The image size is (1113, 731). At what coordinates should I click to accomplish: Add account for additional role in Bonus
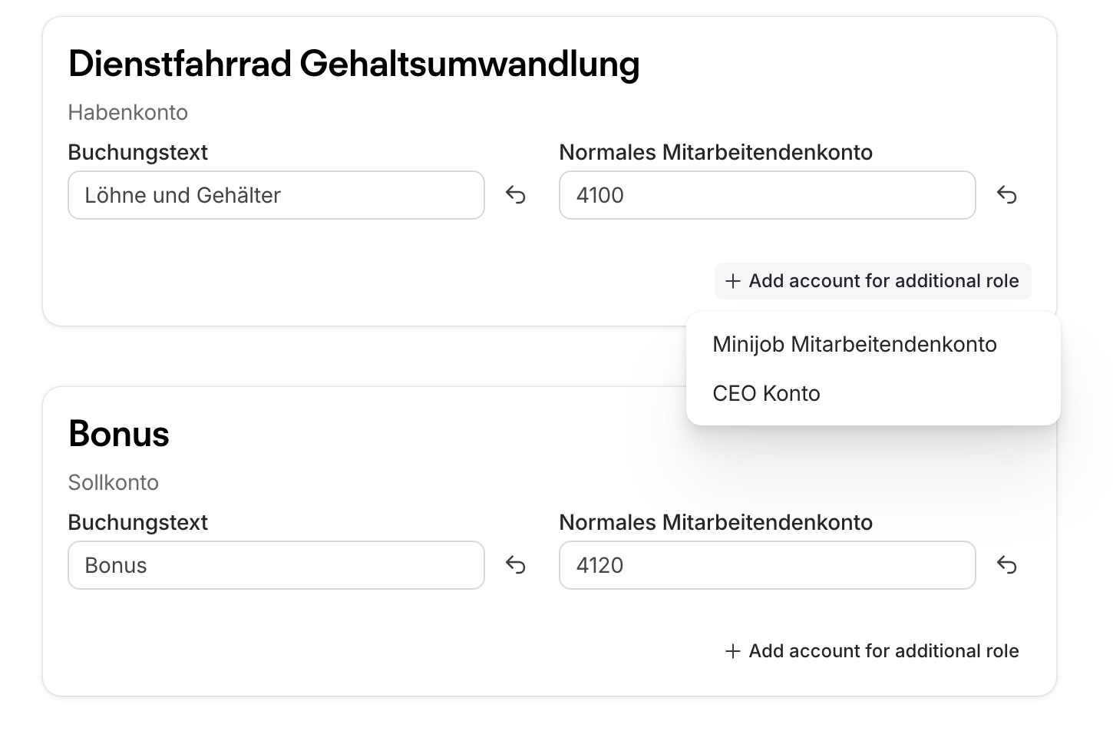click(x=873, y=651)
